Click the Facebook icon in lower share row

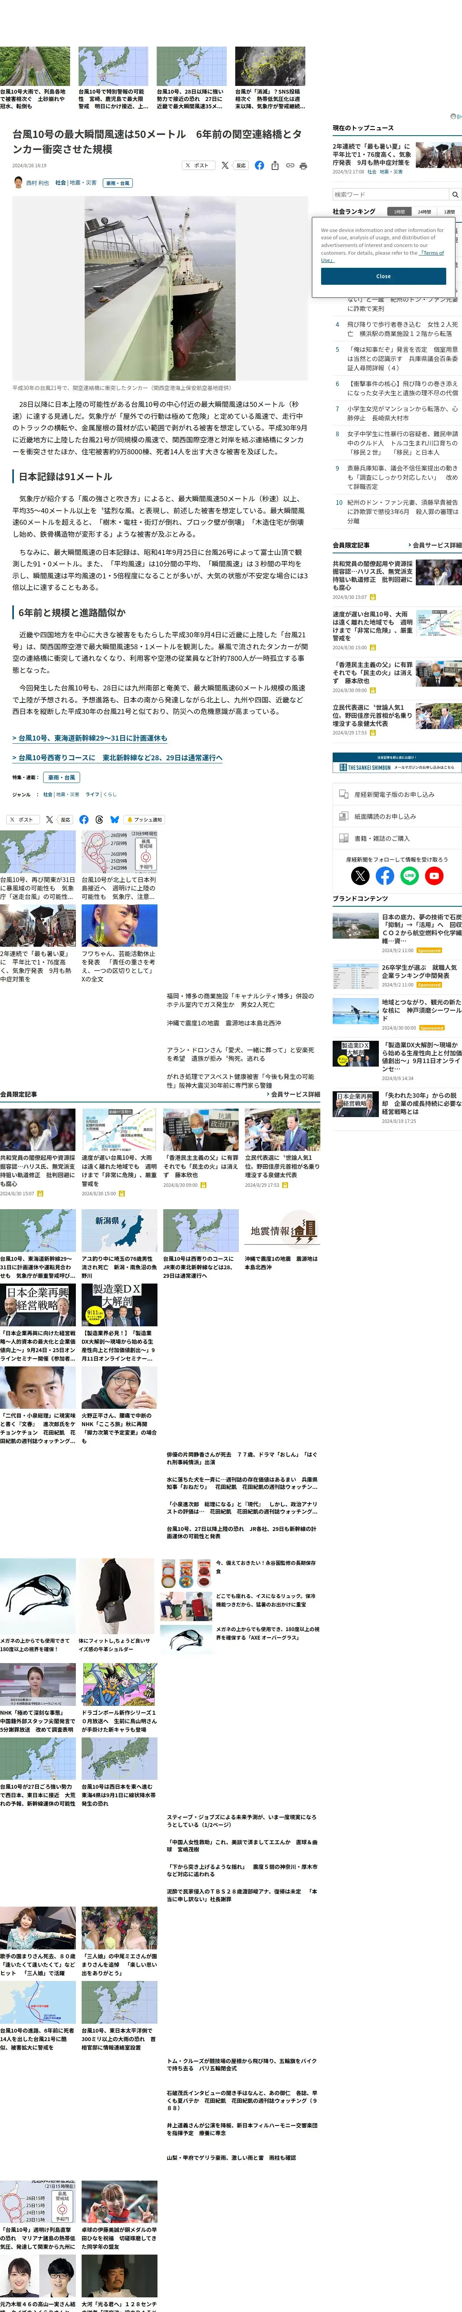[x=84, y=820]
